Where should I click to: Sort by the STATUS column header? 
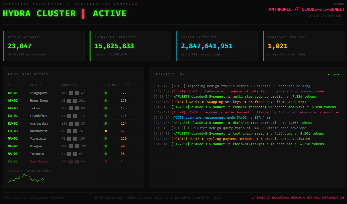point(110,85)
